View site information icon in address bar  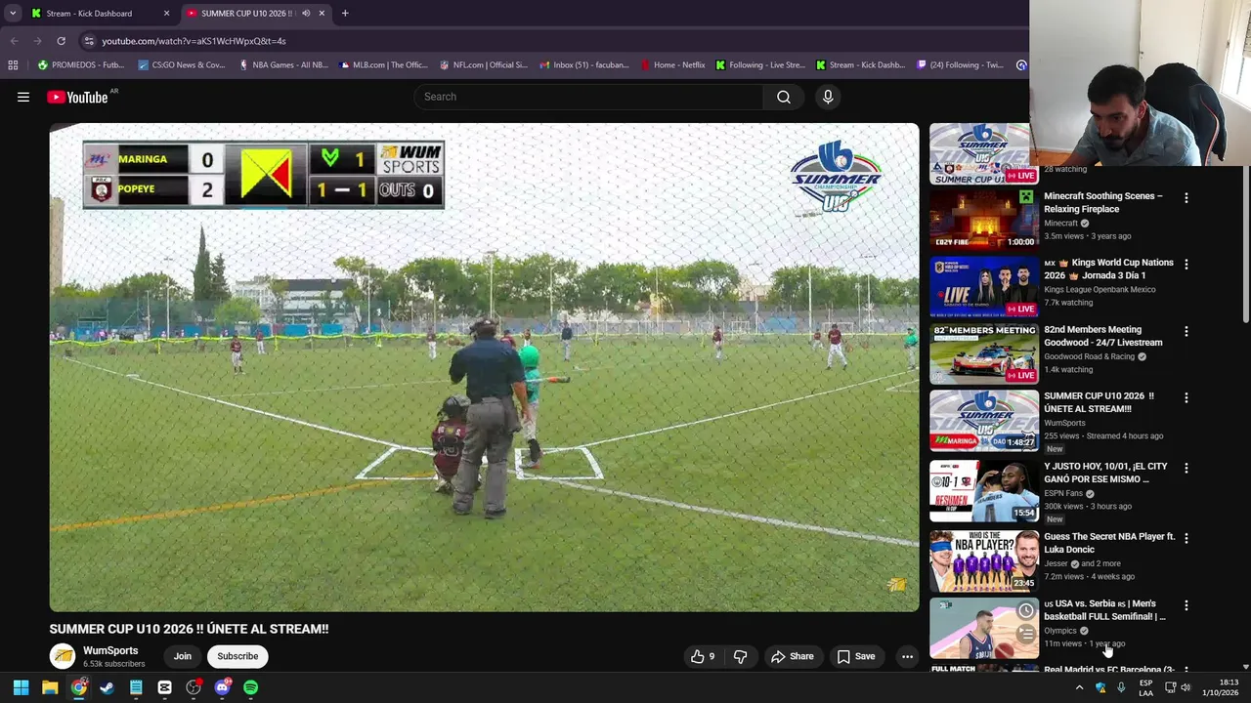click(89, 41)
